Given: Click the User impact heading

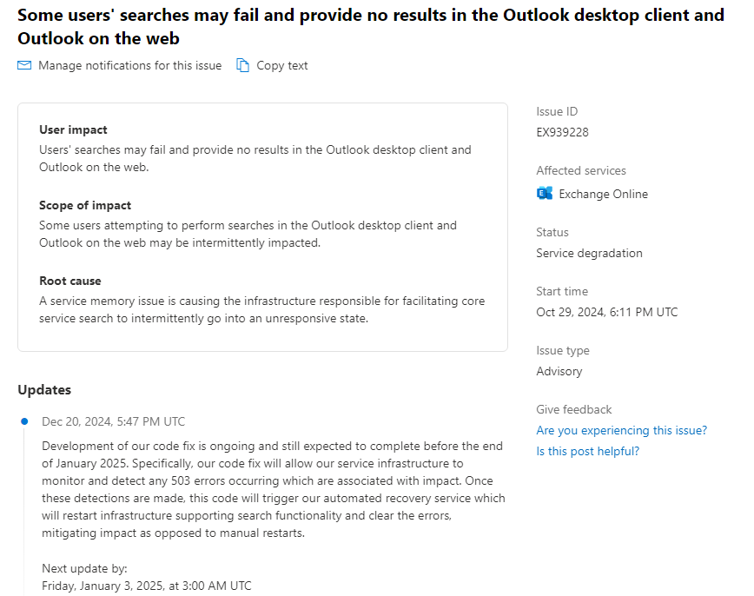Looking at the screenshot, I should [x=73, y=129].
